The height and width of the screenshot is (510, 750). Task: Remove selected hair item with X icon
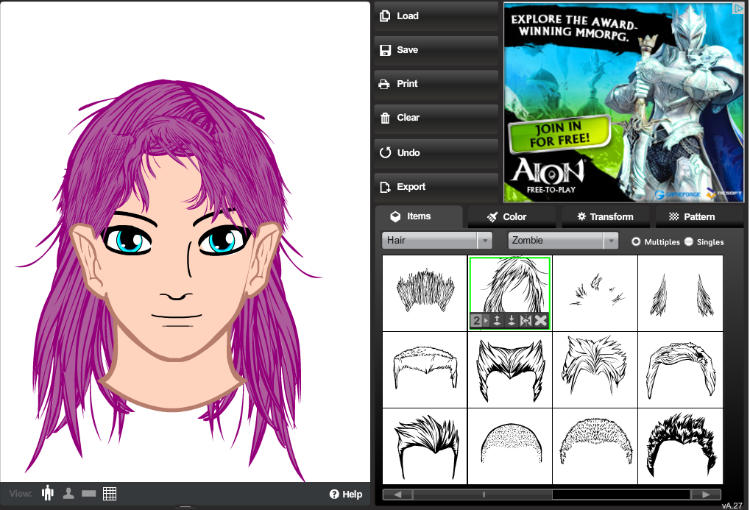(541, 321)
